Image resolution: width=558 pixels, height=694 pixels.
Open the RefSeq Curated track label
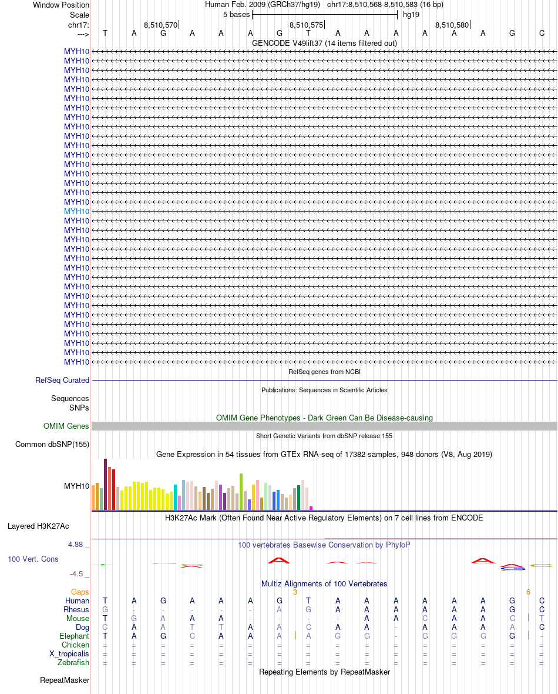click(62, 380)
